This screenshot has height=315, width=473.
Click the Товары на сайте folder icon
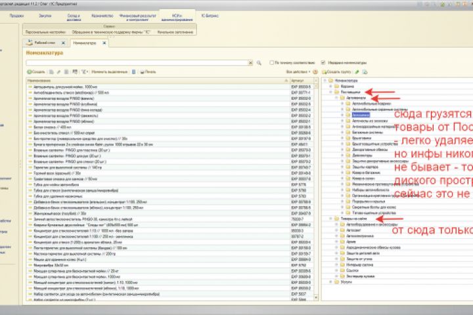[x=337, y=219]
